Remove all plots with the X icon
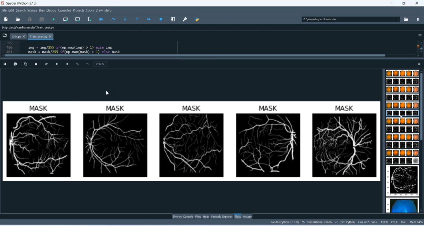This screenshot has height=226, width=424. (47, 64)
